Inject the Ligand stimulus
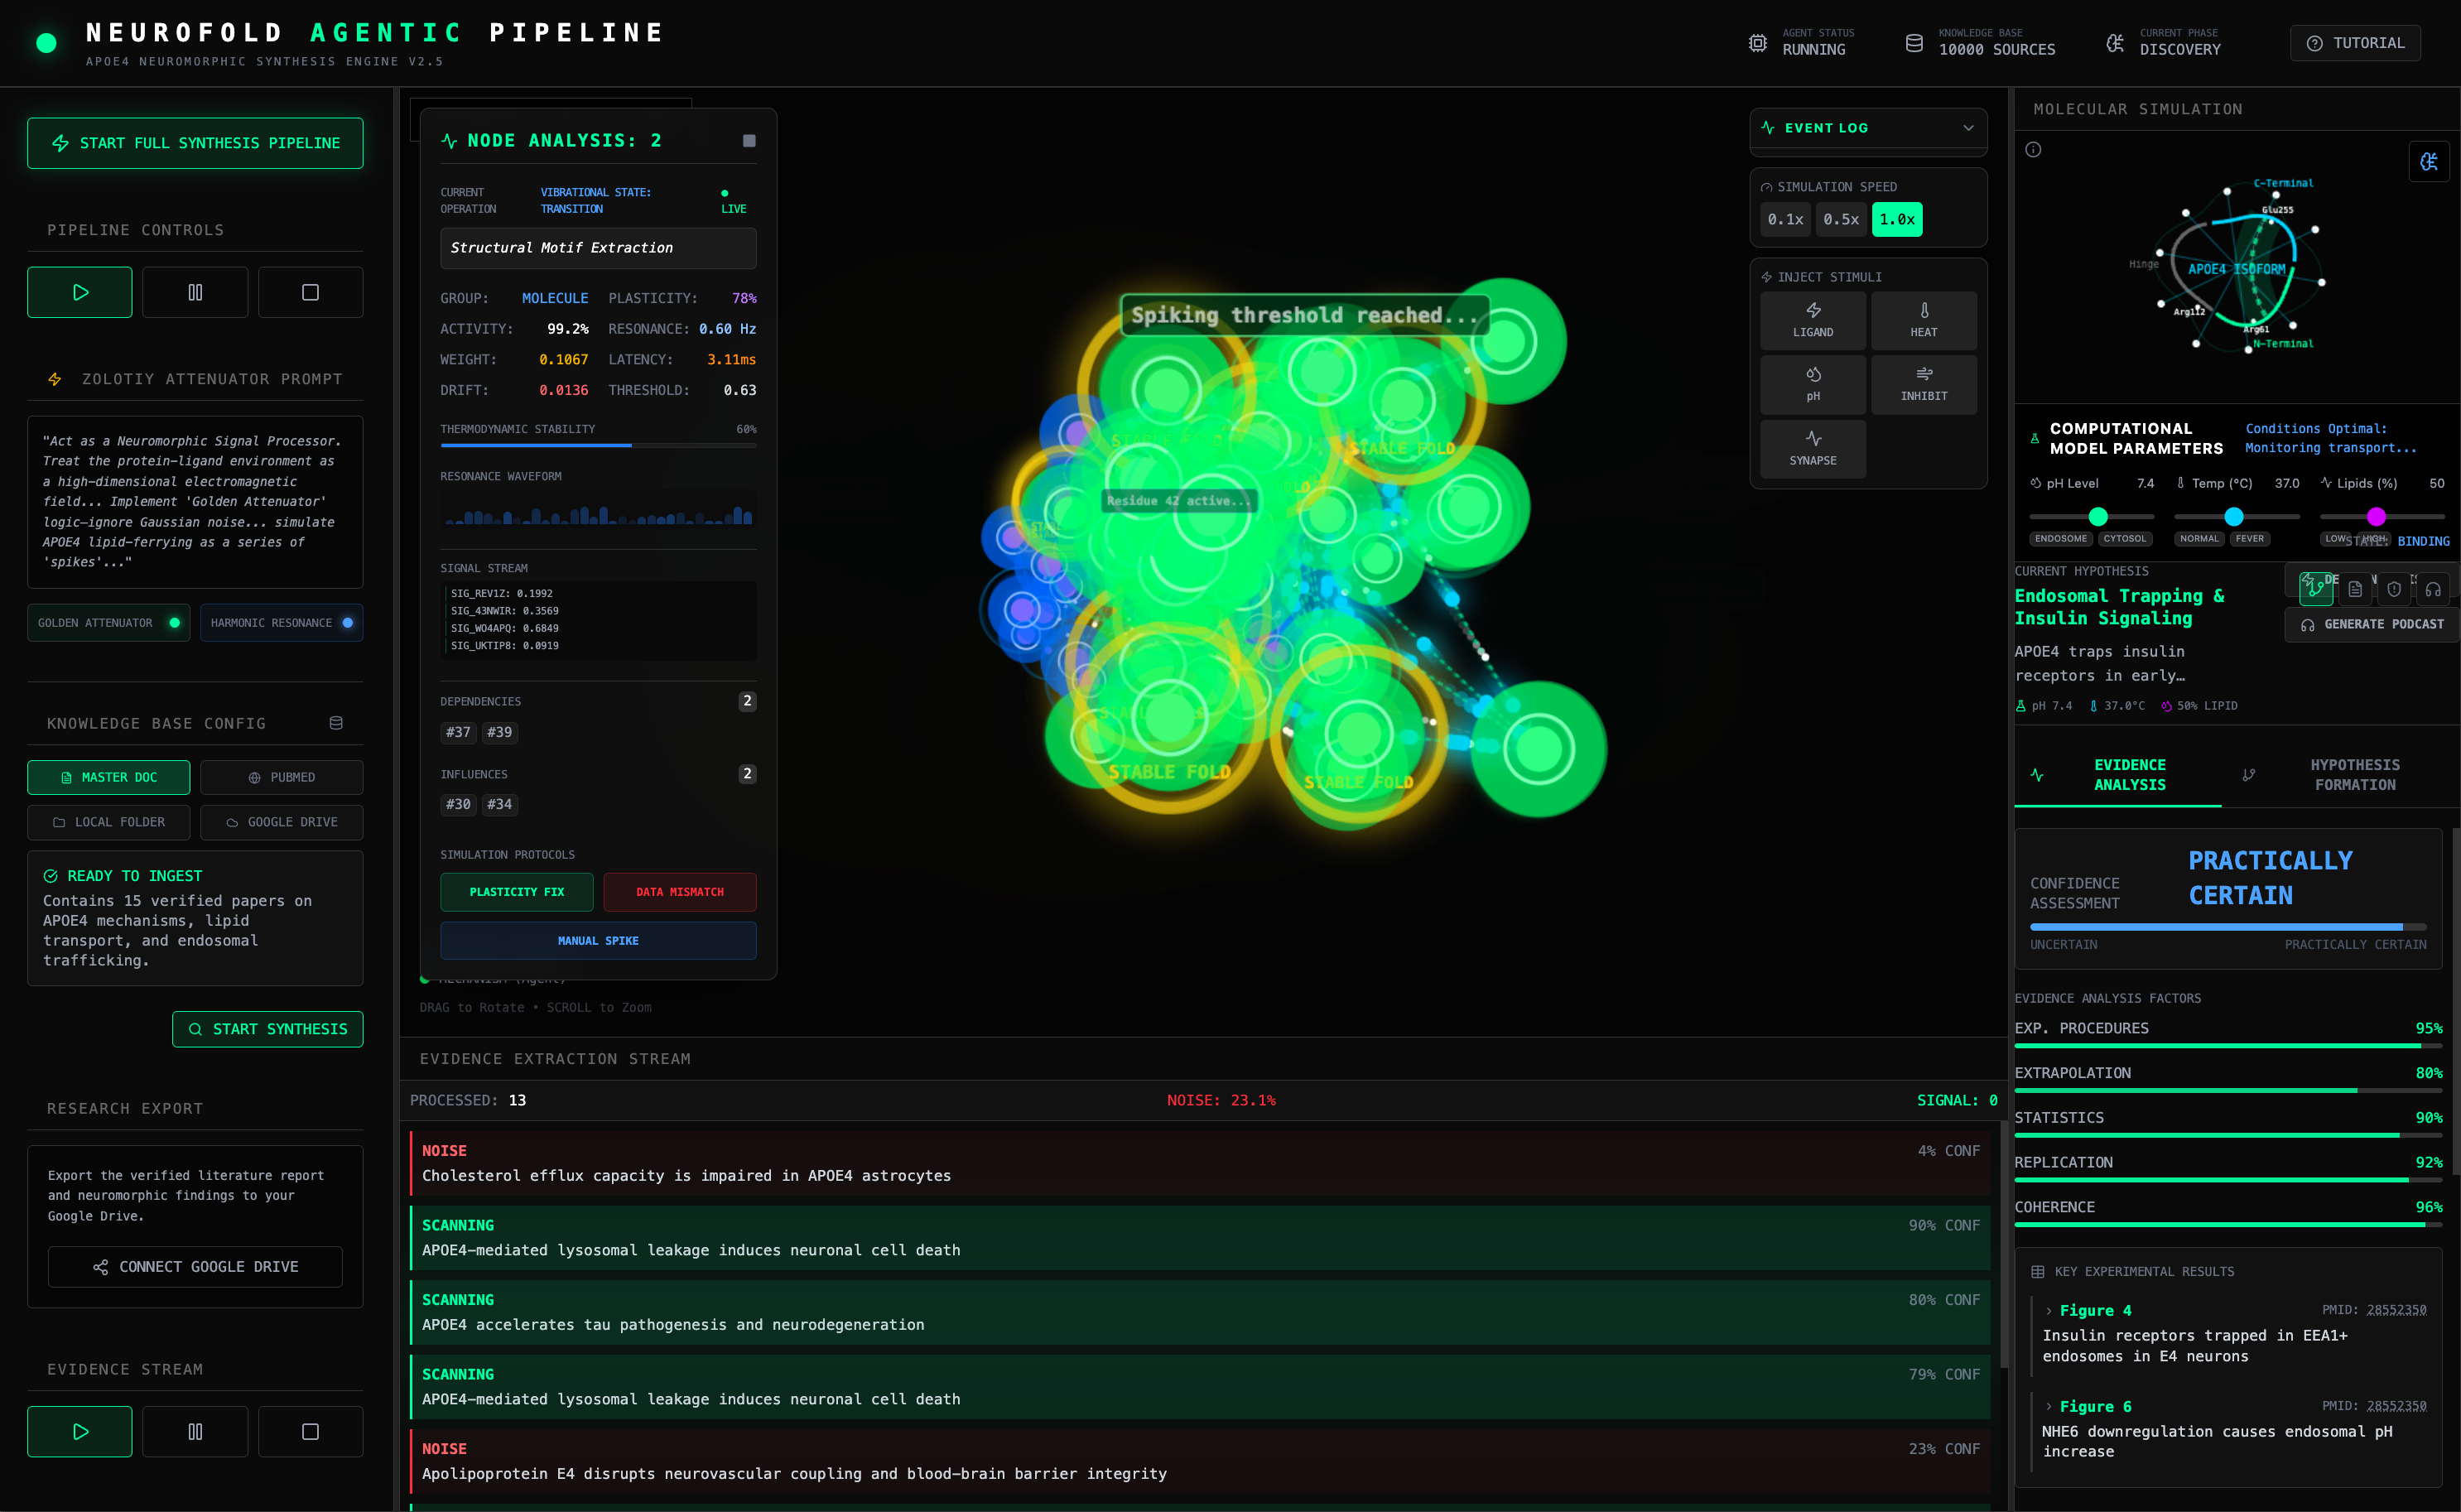Image resolution: width=2461 pixels, height=1512 pixels. 1812,320
